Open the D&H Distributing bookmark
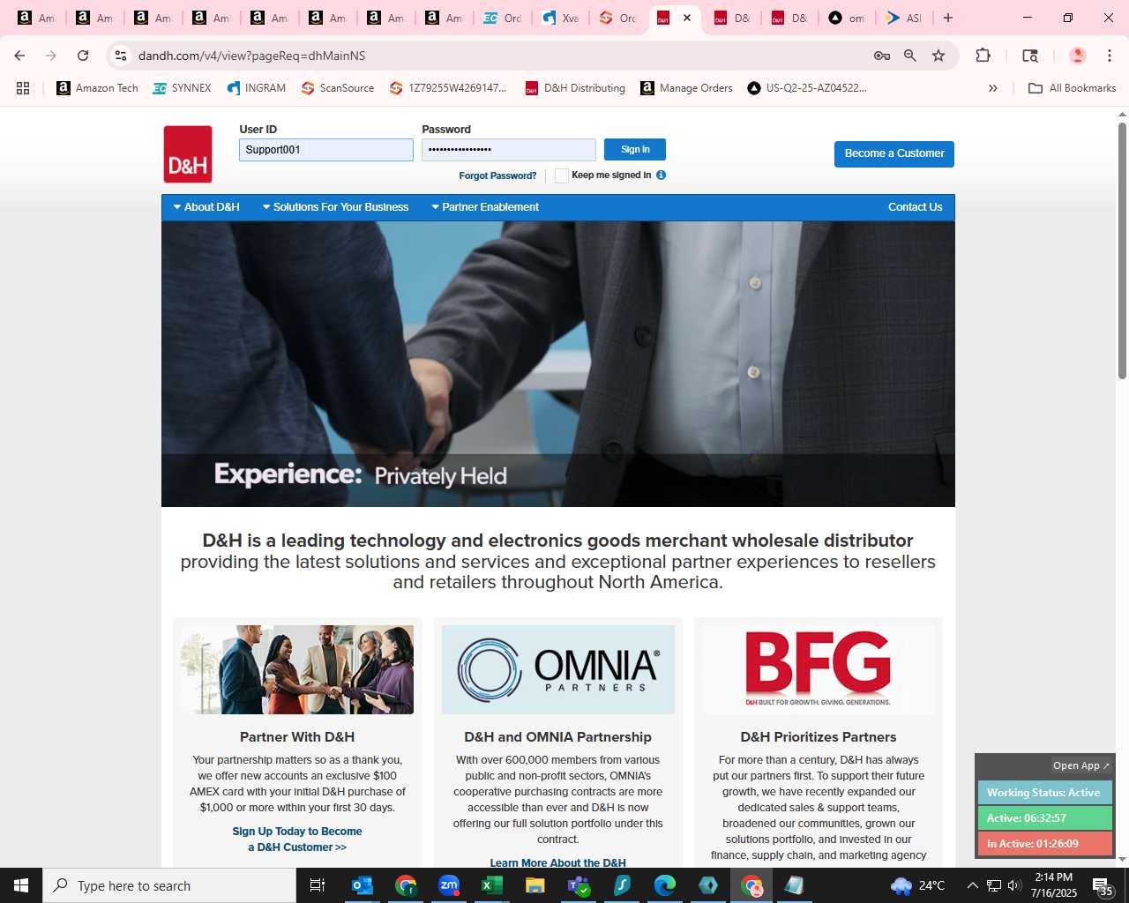The image size is (1129, 903). coord(575,88)
